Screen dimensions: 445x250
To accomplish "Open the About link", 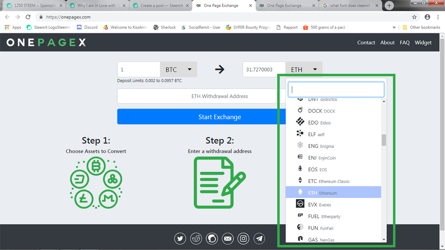I will [x=387, y=43].
